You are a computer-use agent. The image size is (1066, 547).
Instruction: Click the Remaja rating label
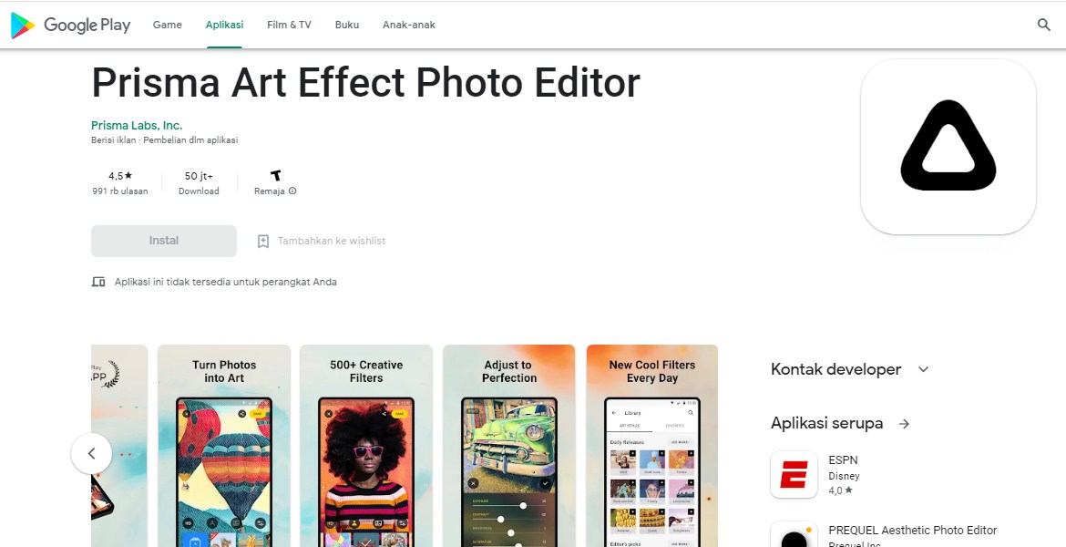[269, 191]
